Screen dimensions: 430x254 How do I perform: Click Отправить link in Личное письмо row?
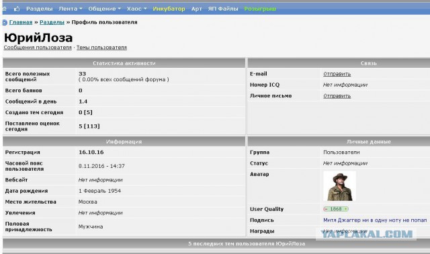tap(337, 96)
